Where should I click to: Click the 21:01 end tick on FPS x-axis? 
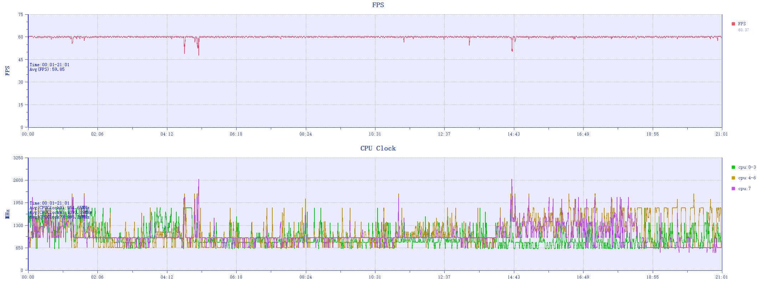point(721,134)
